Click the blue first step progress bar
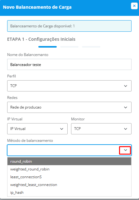Image resolution: width=139 pixels, height=200 pixels. (47, 47)
